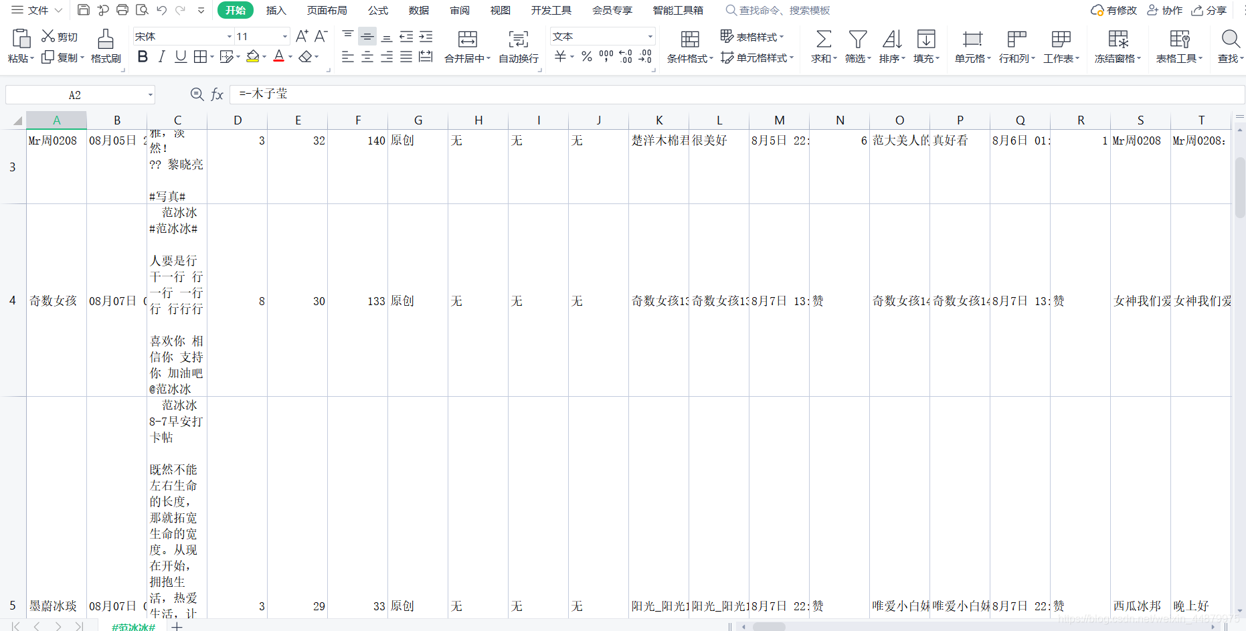Click the Print icon in quick access bar
Screen dimensions: 1246x631
[x=122, y=10]
